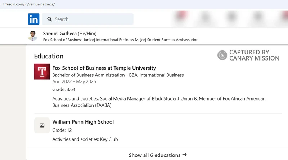Click arrow next to Show all educations

click(185, 155)
